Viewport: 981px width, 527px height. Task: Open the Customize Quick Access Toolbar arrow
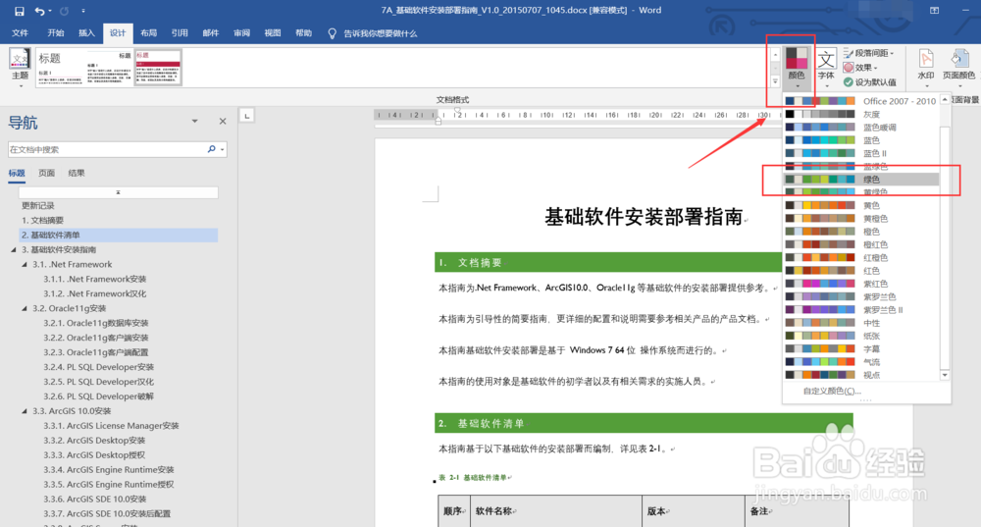83,11
